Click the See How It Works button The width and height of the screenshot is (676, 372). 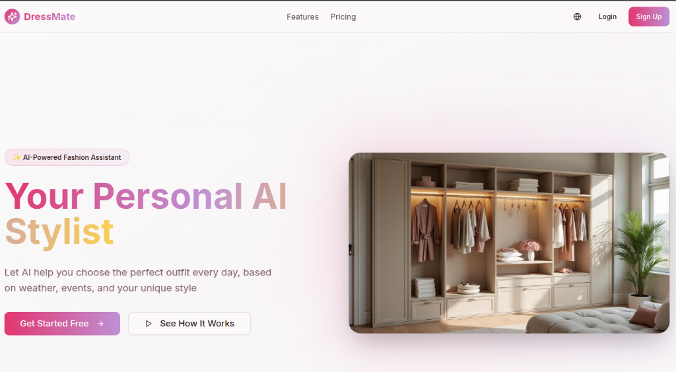click(189, 324)
